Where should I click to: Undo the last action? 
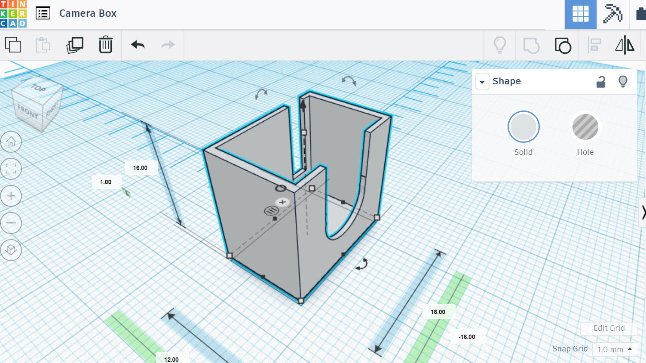138,45
